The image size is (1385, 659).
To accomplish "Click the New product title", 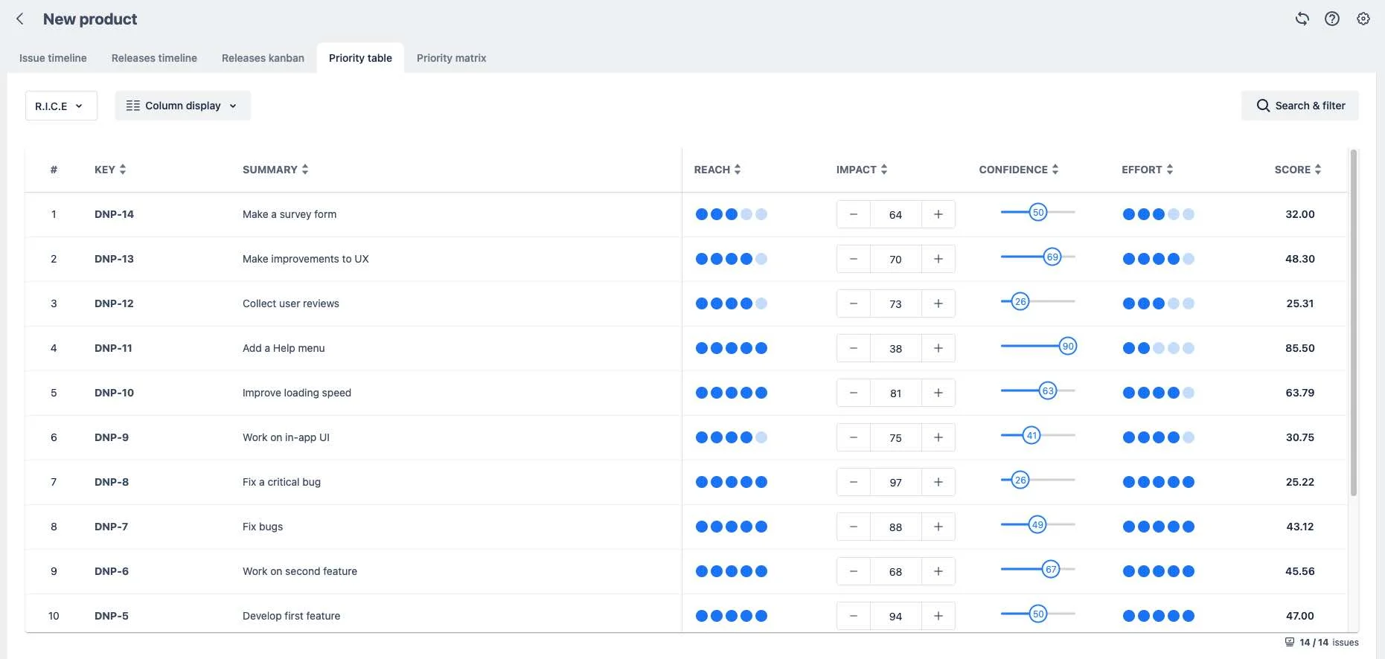I will tap(90, 19).
